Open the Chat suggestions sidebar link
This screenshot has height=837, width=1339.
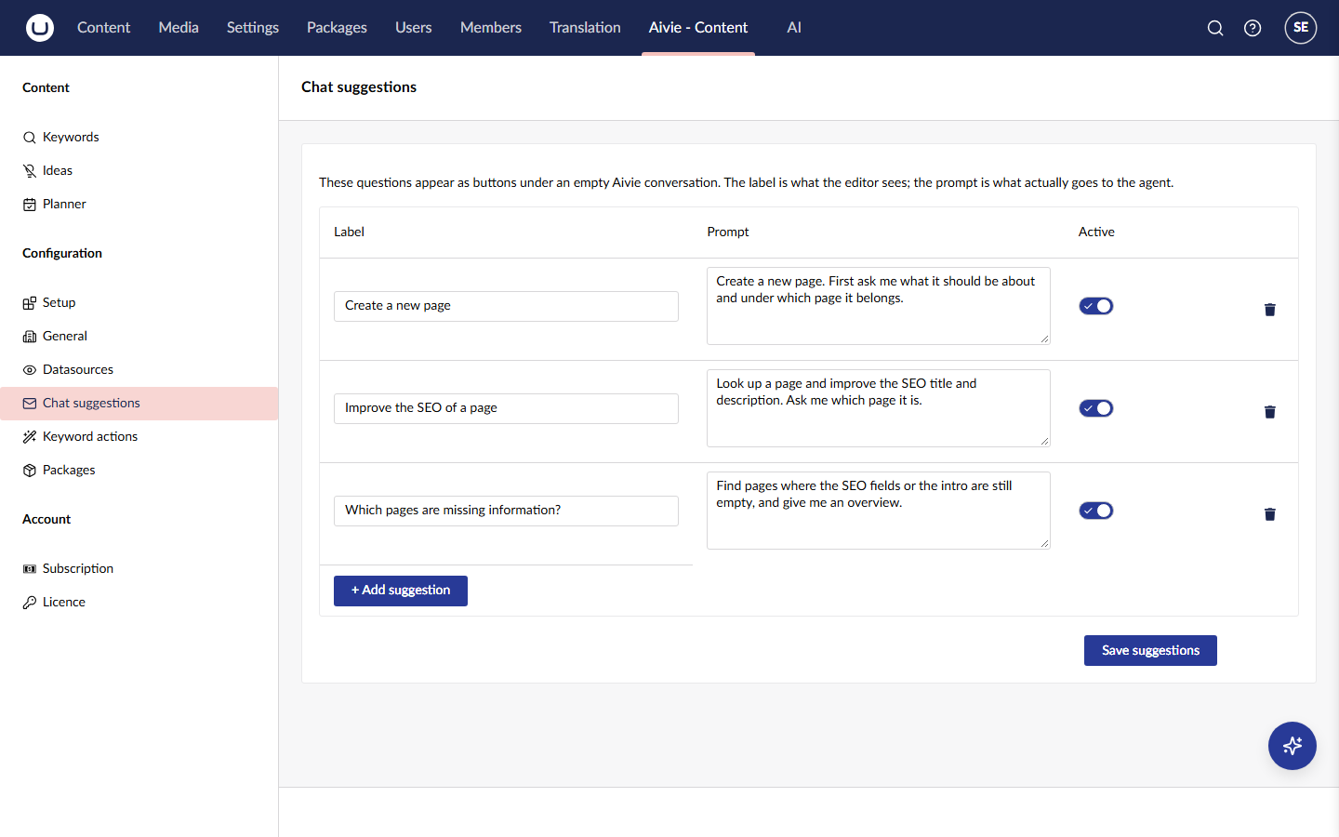(x=139, y=404)
